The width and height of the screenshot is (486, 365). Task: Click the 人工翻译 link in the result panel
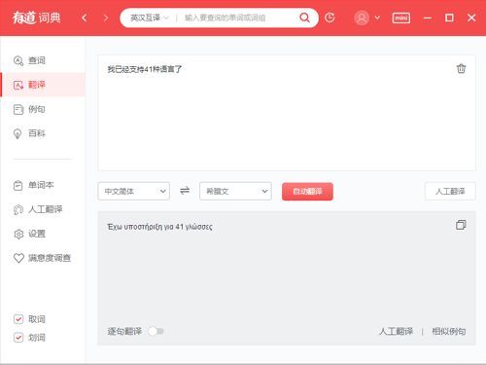[396, 331]
